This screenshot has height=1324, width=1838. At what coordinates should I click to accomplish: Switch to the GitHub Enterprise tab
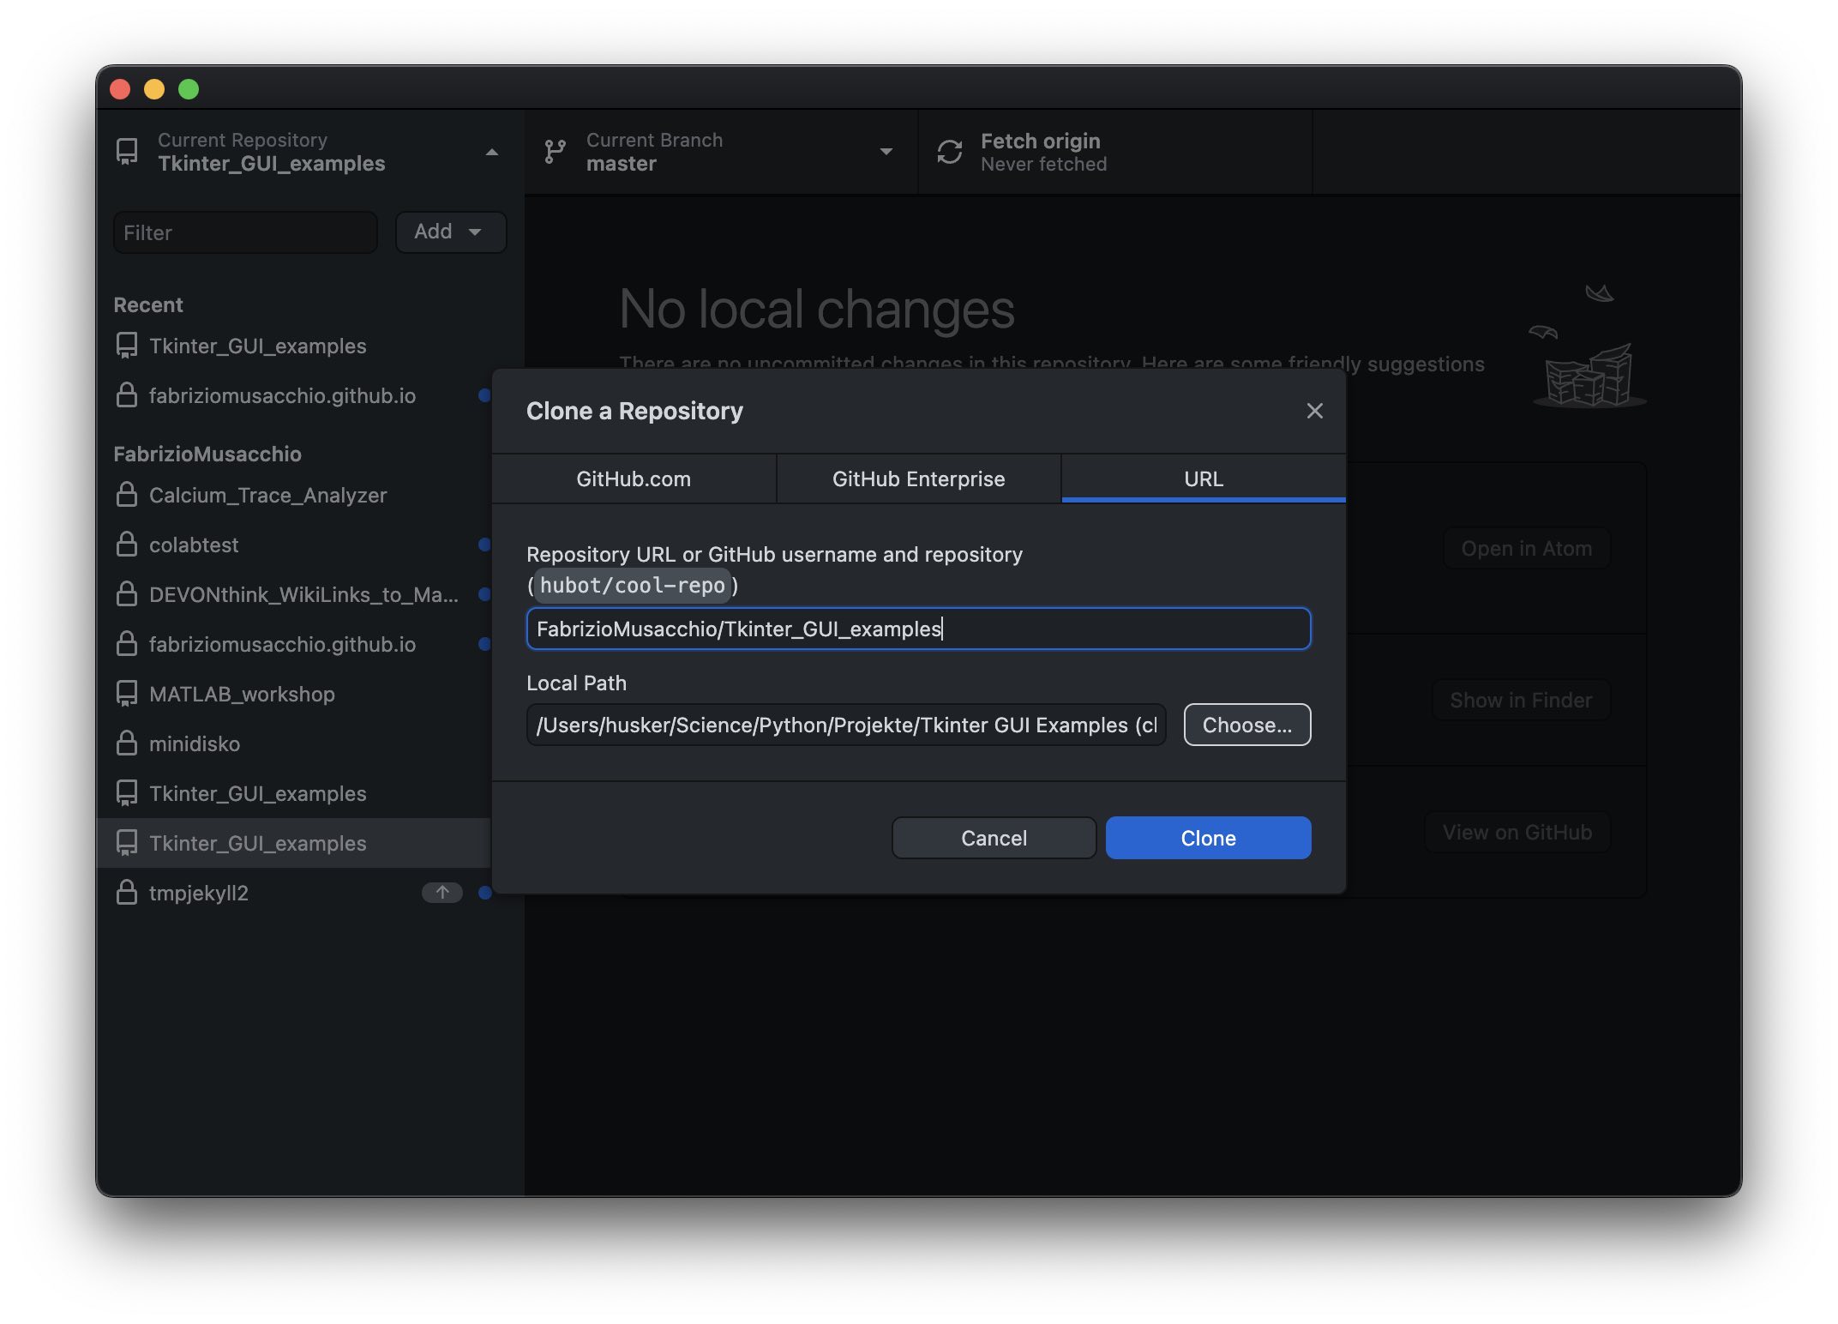(918, 478)
